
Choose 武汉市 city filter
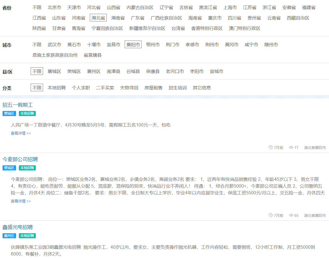(54, 45)
